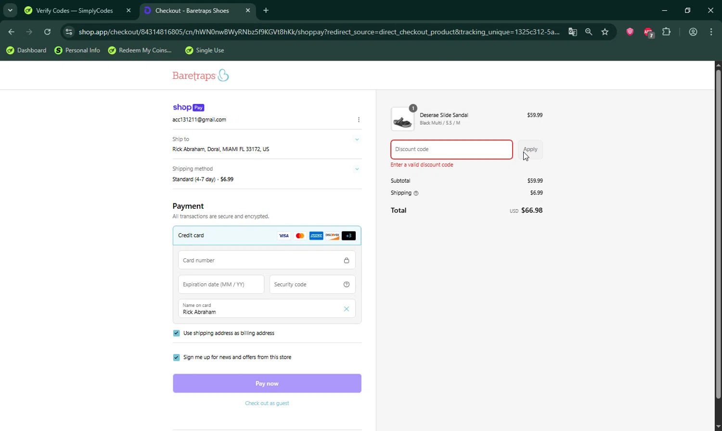Click the page vertical scrollbar
The width and height of the screenshot is (722, 431).
[718, 234]
